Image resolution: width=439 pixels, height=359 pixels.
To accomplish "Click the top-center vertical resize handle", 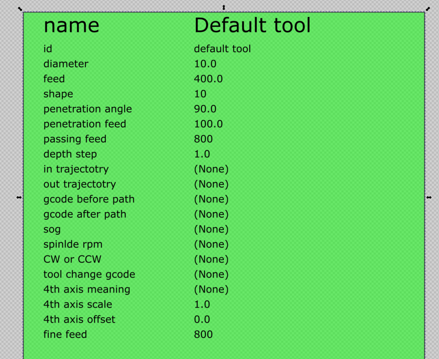I will (x=223, y=7).
